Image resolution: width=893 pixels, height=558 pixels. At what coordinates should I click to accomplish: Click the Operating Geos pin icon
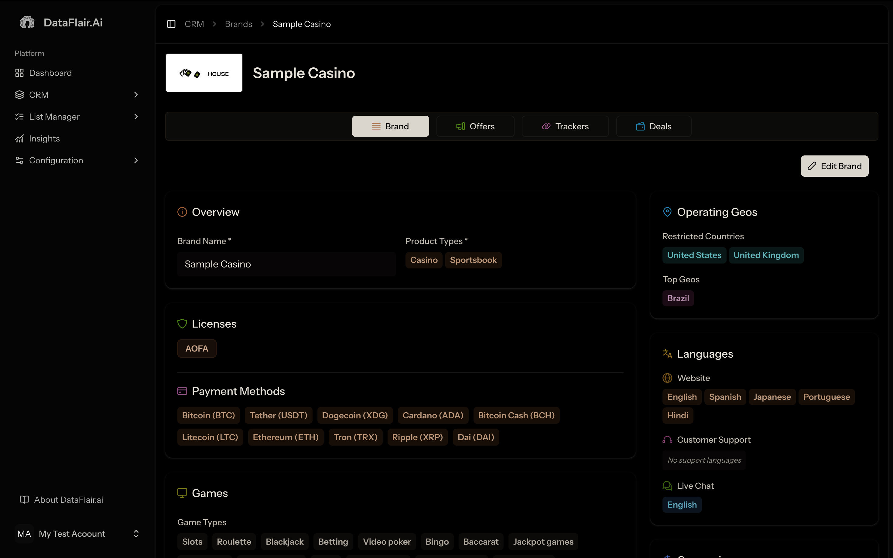[x=667, y=212]
